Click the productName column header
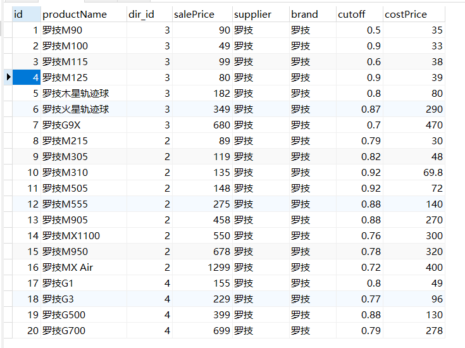The image size is (465, 348). click(84, 15)
